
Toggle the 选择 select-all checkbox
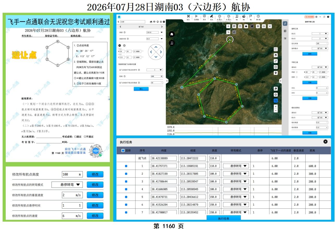[123, 150]
